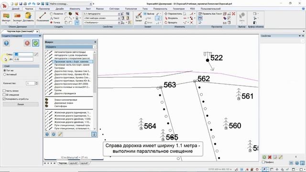Click the Макрос list vertical scrollbar

pos(95,90)
